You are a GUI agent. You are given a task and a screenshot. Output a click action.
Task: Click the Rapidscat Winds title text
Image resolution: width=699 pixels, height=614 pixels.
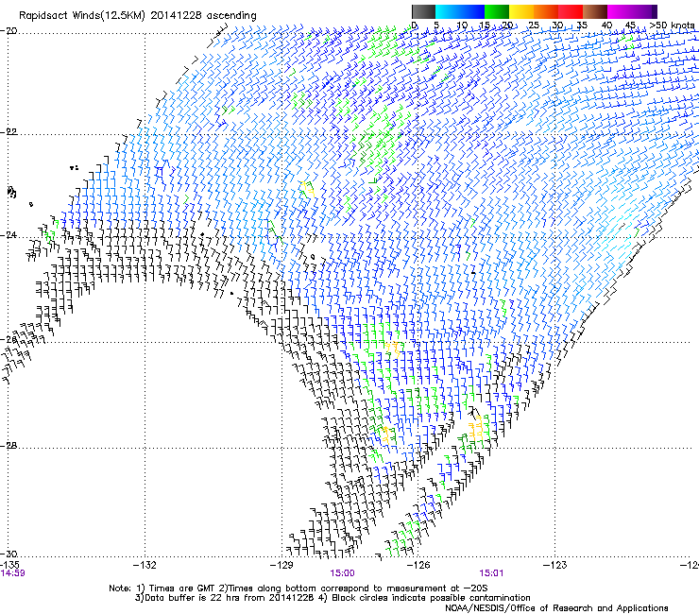[138, 16]
